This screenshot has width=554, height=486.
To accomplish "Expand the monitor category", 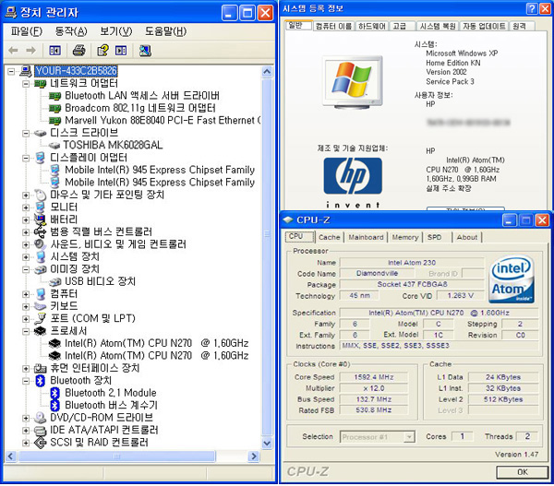I will click(26, 207).
